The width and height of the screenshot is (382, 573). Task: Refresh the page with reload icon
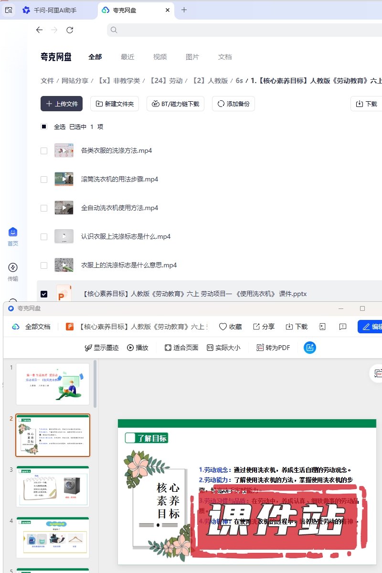pyautogui.click(x=70, y=30)
